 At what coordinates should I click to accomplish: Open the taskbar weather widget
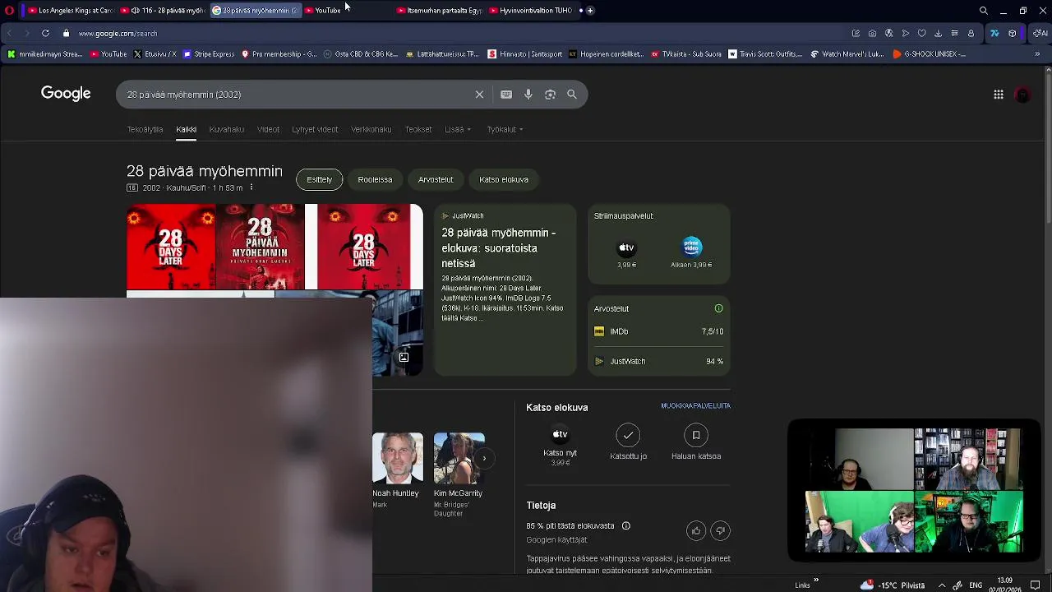click(x=893, y=585)
